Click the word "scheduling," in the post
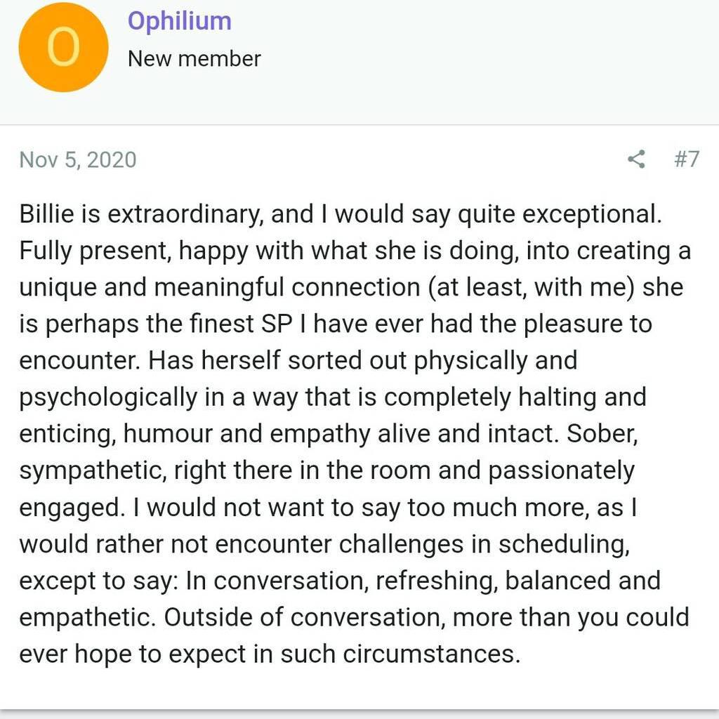The height and width of the screenshot is (719, 719). click(x=564, y=545)
